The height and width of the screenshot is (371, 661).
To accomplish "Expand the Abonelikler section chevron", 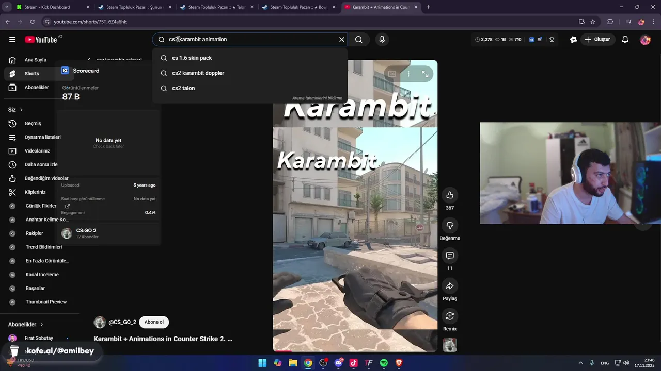I will (x=42, y=325).
